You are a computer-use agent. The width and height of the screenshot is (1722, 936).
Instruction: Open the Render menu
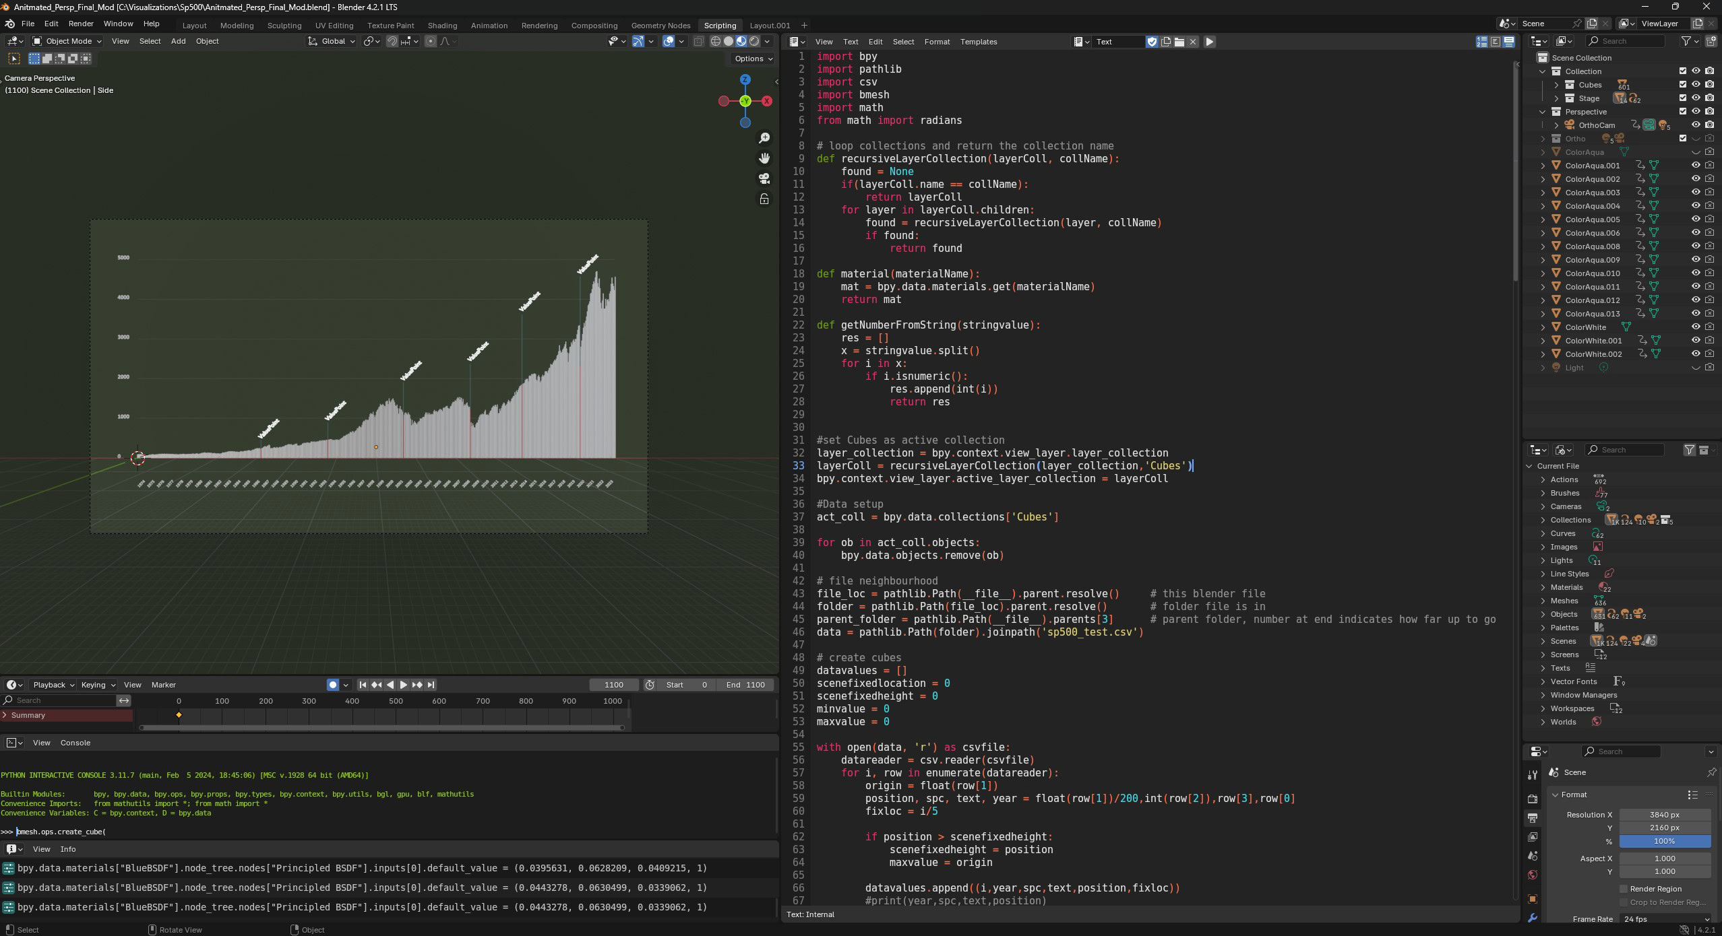pos(81,24)
